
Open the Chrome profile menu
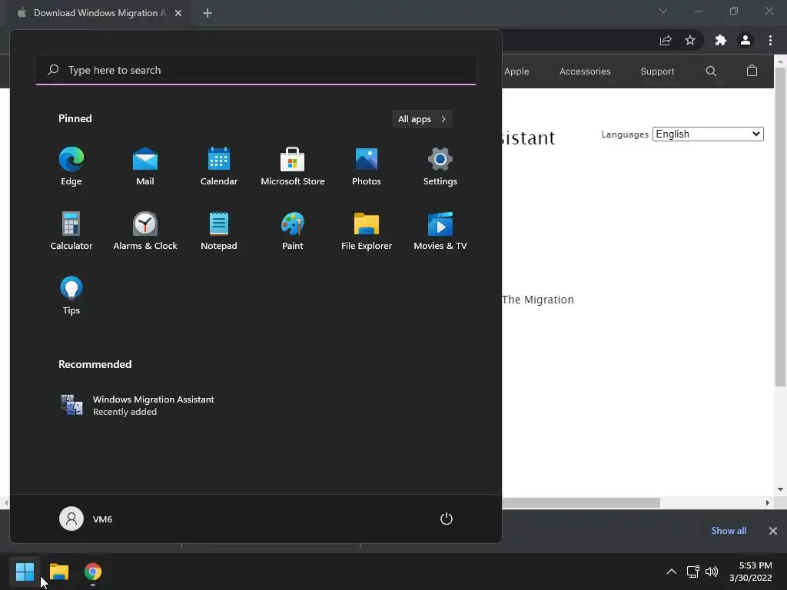745,40
